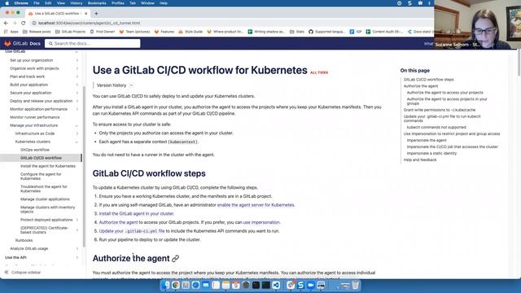Jump to Help and feedback section
This screenshot has height=293, width=521.
(420, 160)
